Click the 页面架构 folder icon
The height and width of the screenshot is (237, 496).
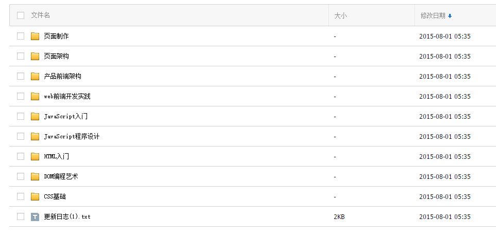click(35, 56)
